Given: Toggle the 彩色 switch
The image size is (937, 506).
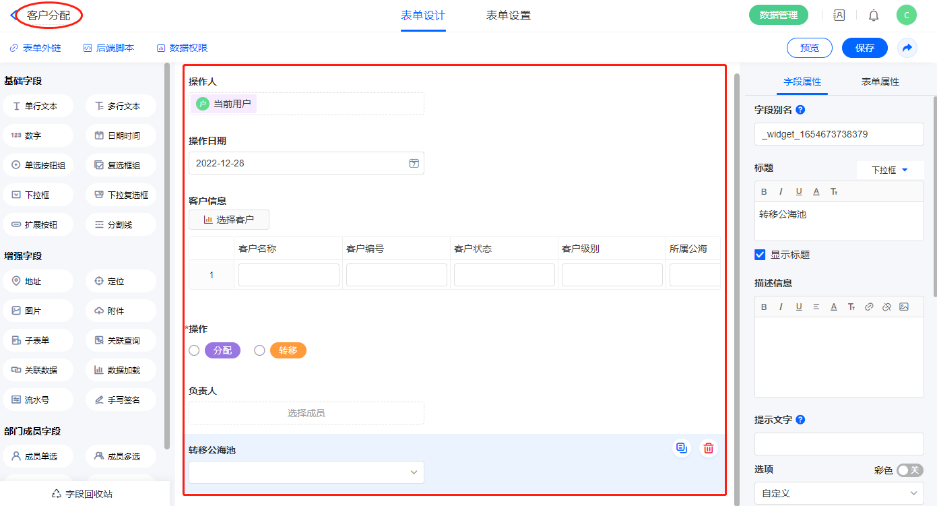Looking at the screenshot, I should pos(909,470).
